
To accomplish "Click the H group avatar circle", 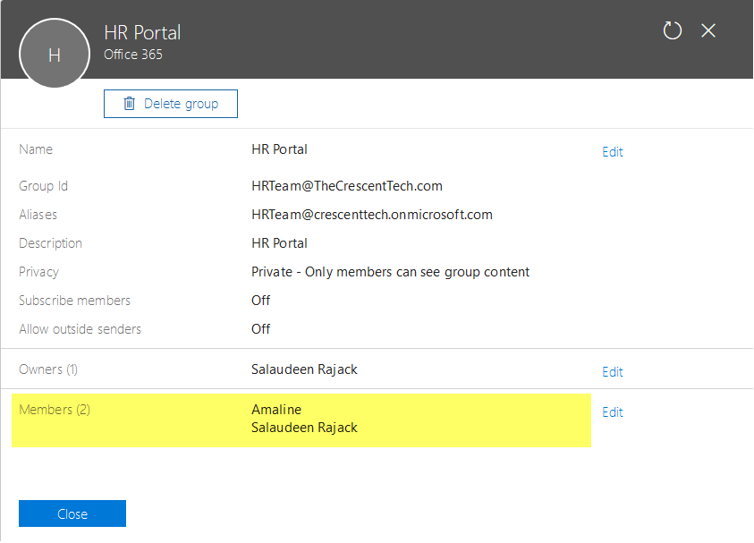I will (55, 54).
